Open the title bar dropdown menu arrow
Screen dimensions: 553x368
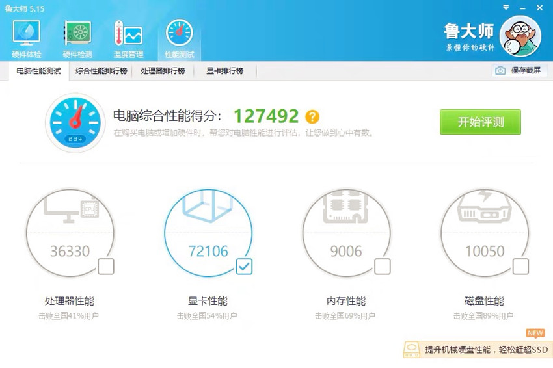click(506, 7)
